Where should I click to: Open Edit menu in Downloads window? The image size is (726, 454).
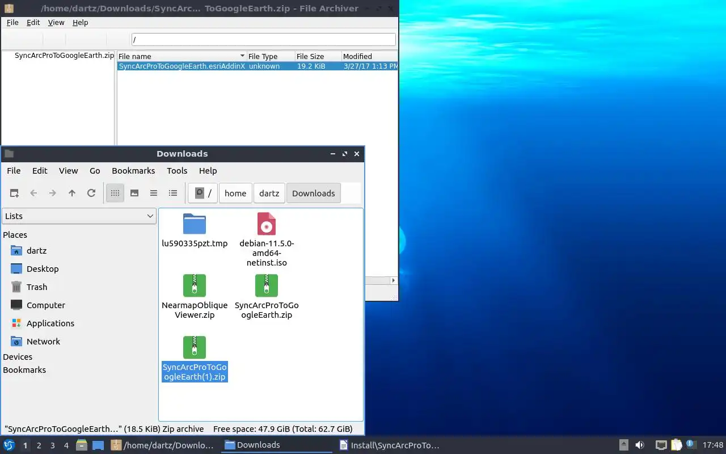(40, 170)
